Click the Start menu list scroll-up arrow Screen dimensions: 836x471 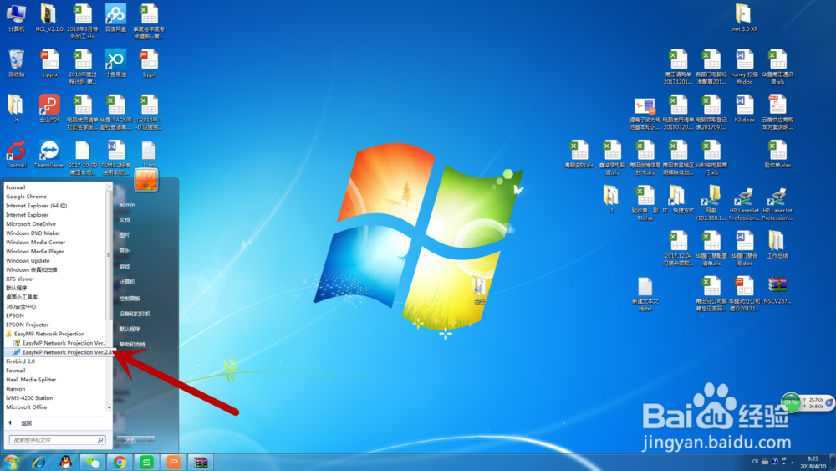[110, 187]
